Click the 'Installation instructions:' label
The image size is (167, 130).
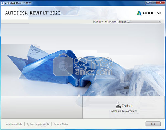click(x=105, y=21)
